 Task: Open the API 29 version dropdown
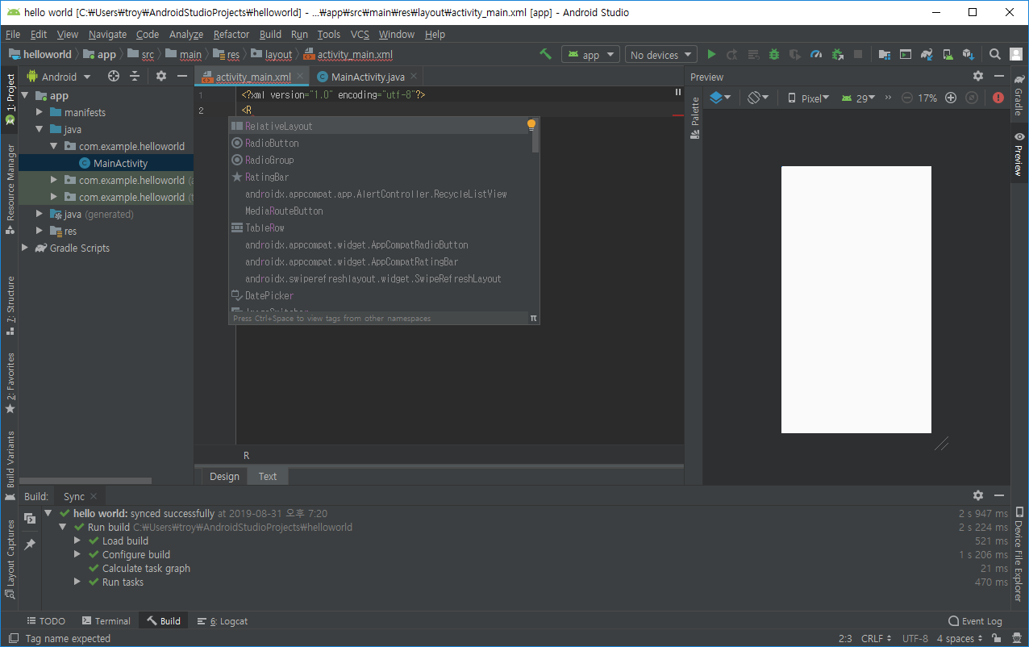[x=858, y=98]
